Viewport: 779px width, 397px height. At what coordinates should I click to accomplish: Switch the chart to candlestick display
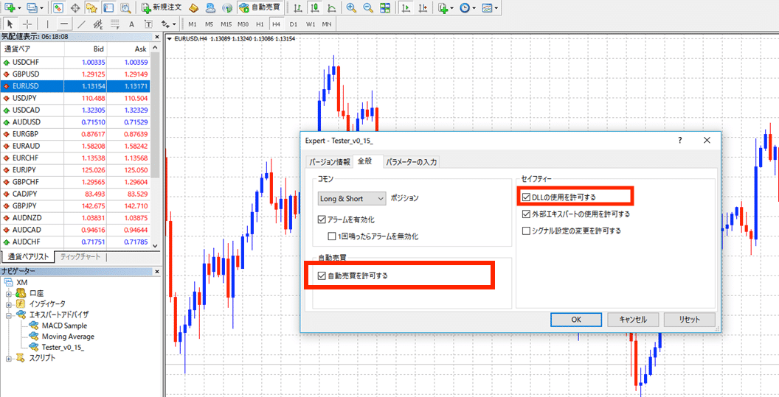[314, 8]
